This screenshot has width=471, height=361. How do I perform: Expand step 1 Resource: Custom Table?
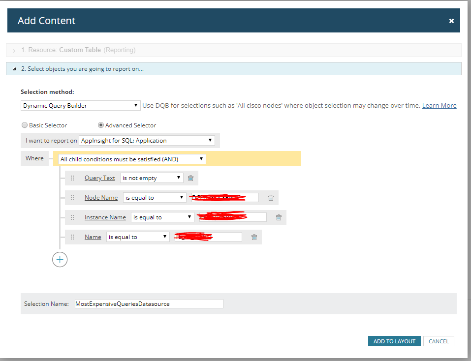pos(233,50)
